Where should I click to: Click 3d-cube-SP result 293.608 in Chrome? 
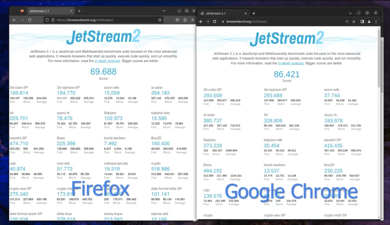[x=213, y=95]
